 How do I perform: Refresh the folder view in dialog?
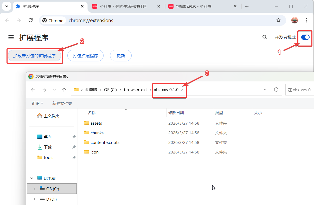276,90
